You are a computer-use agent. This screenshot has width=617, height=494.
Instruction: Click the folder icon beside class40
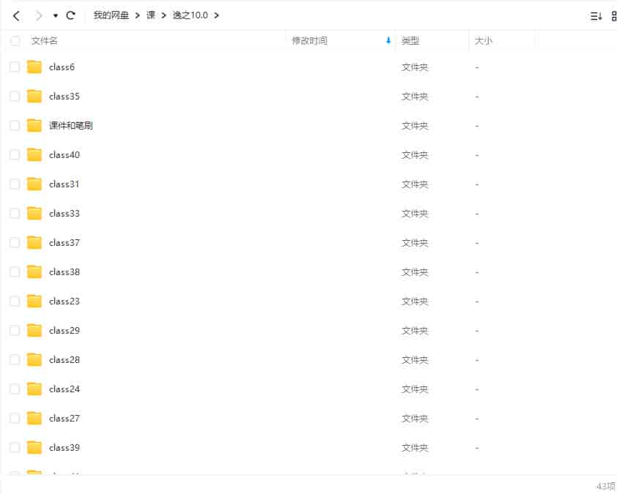point(34,154)
